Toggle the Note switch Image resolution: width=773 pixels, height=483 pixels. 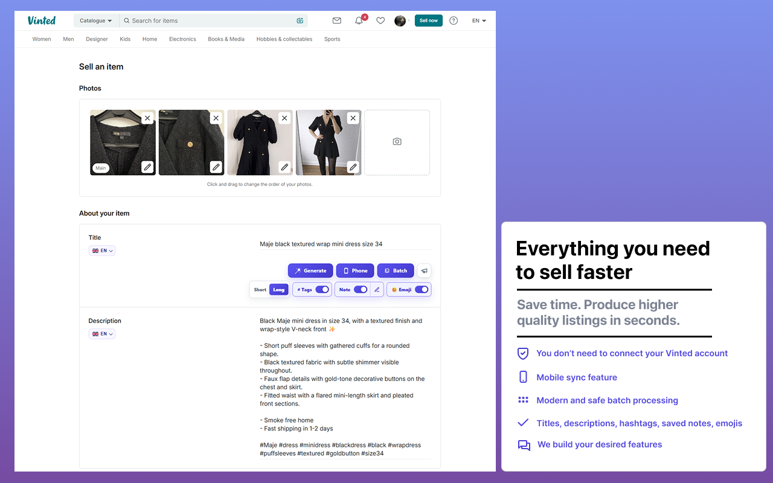[361, 290]
